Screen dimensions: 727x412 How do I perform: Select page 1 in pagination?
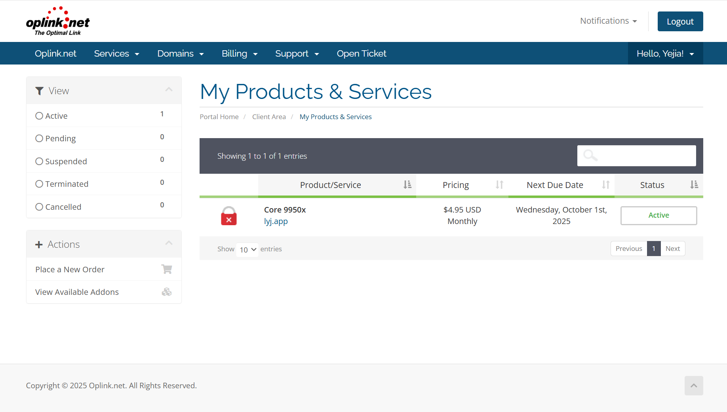click(x=654, y=249)
